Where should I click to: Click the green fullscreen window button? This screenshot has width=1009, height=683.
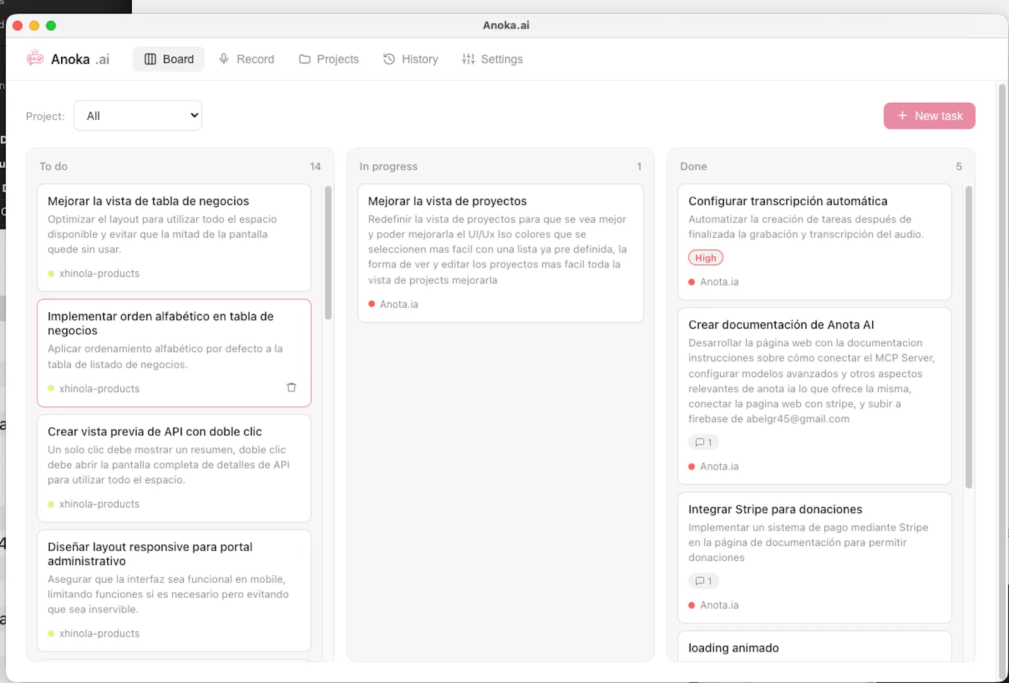(51, 25)
